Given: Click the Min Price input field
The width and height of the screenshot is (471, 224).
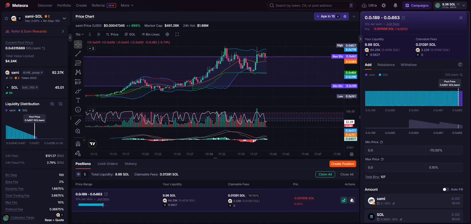Looking at the screenshot, I should (395, 150).
